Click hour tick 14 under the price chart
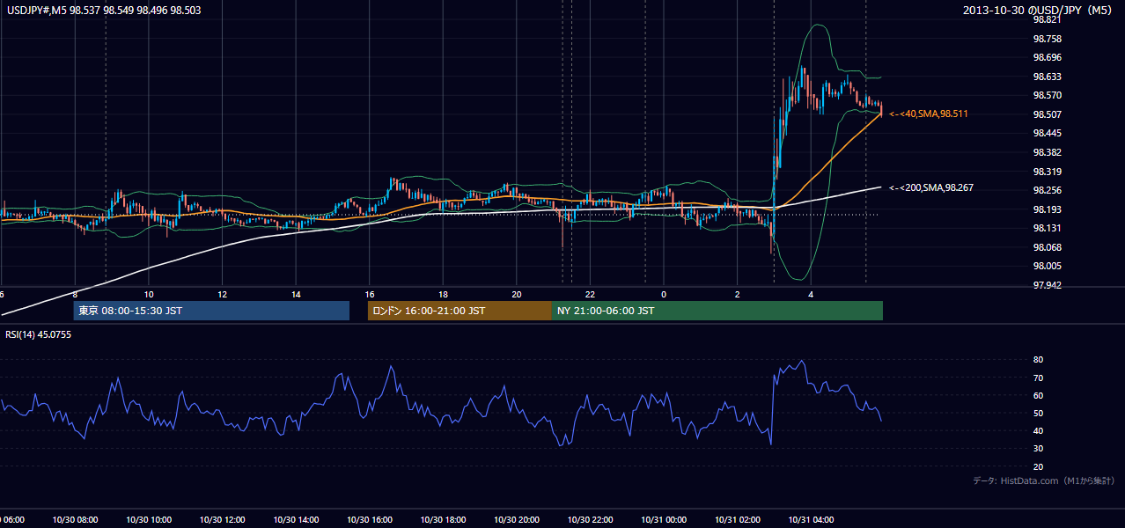Image resolution: width=1125 pixels, height=528 pixels. click(x=296, y=294)
